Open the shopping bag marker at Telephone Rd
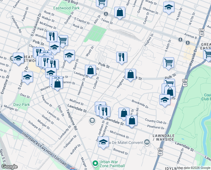Image resolution: width=211 pixels, height=170 pixels. [57, 84]
